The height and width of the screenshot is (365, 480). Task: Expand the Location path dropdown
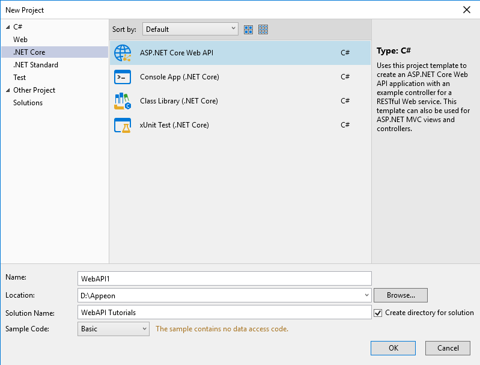coord(366,295)
